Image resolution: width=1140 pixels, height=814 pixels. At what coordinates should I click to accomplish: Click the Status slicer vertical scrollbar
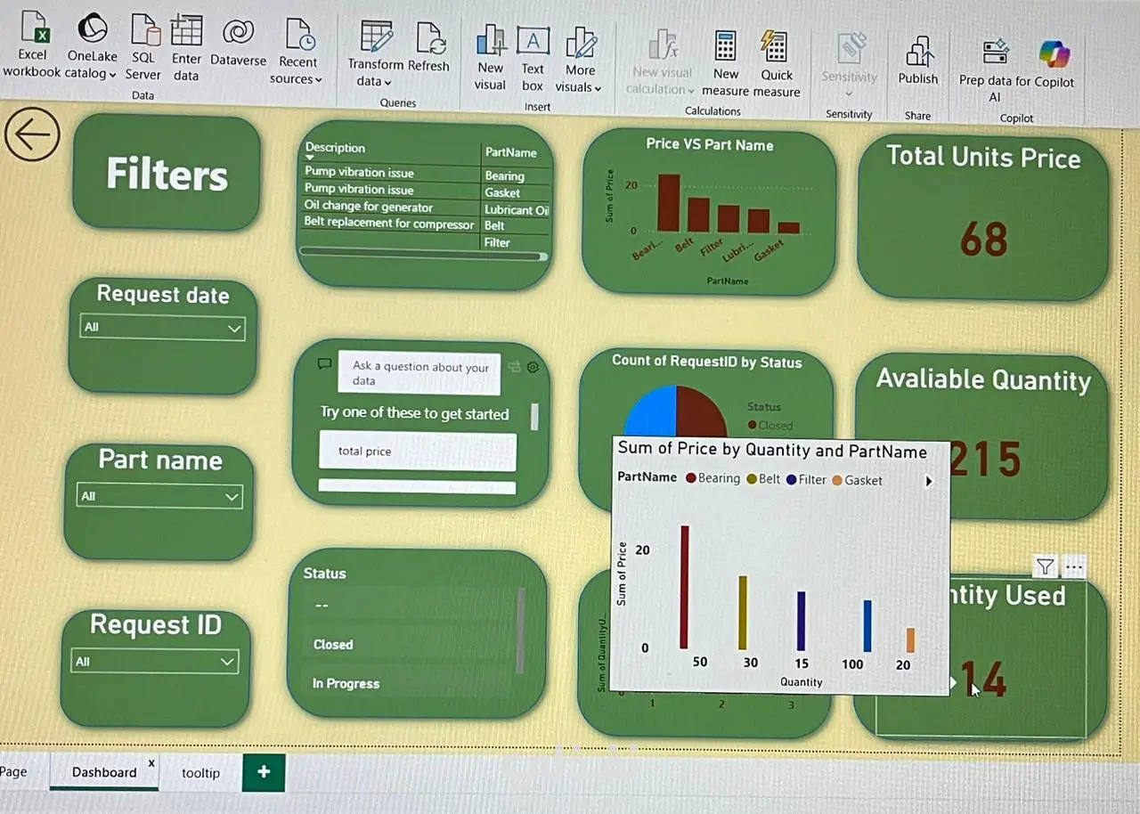tap(520, 631)
